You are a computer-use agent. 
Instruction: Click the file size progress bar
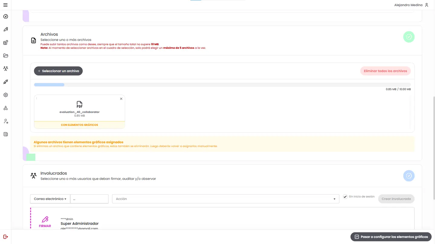[222, 85]
